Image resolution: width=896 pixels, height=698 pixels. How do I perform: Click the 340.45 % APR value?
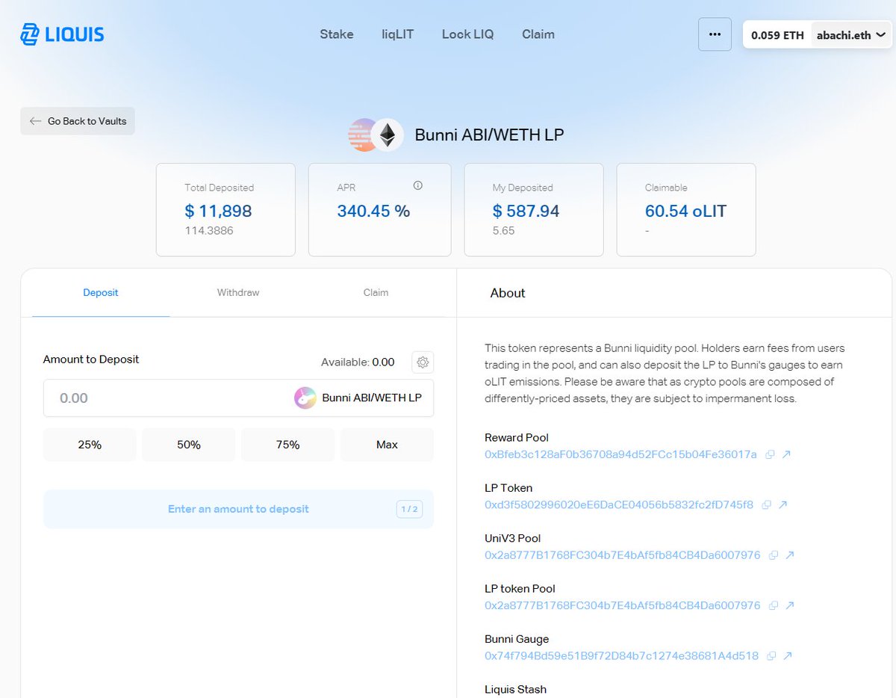pyautogui.click(x=373, y=211)
